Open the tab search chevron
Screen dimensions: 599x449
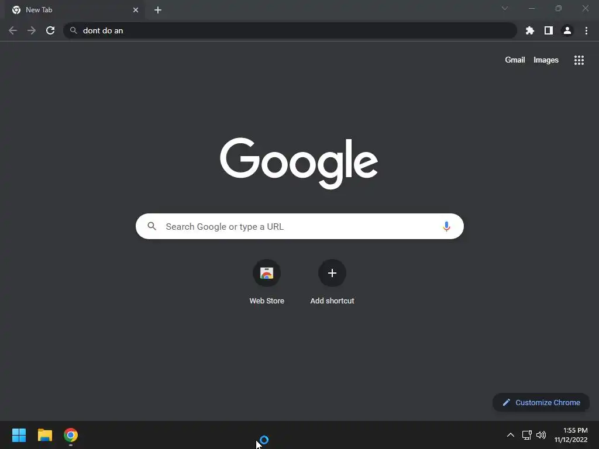click(505, 8)
